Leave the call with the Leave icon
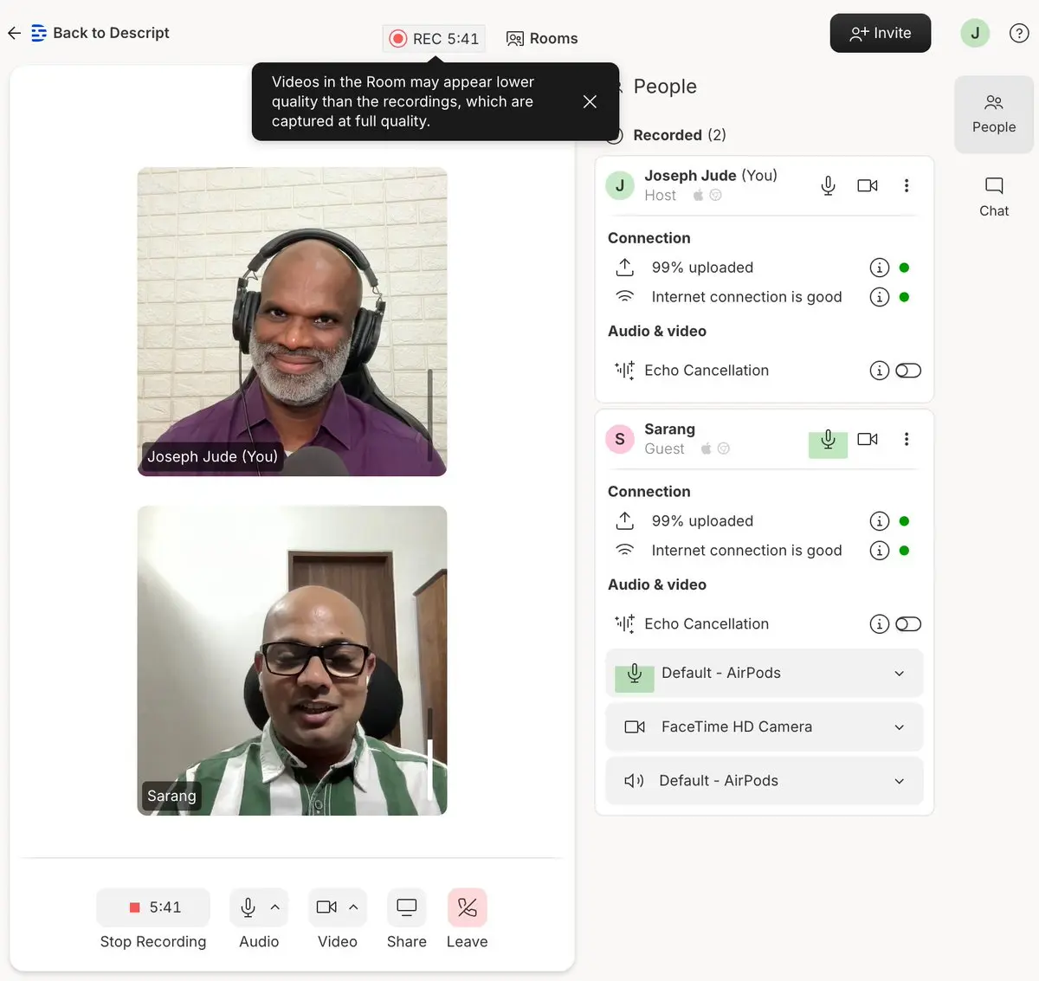The height and width of the screenshot is (981, 1039). click(467, 907)
